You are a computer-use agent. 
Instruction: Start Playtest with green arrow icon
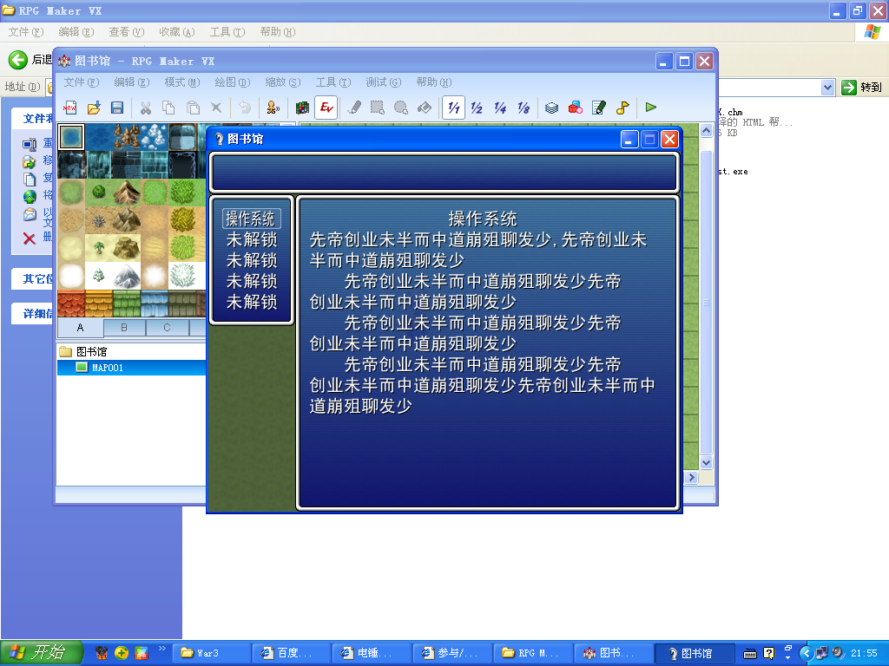click(x=651, y=108)
